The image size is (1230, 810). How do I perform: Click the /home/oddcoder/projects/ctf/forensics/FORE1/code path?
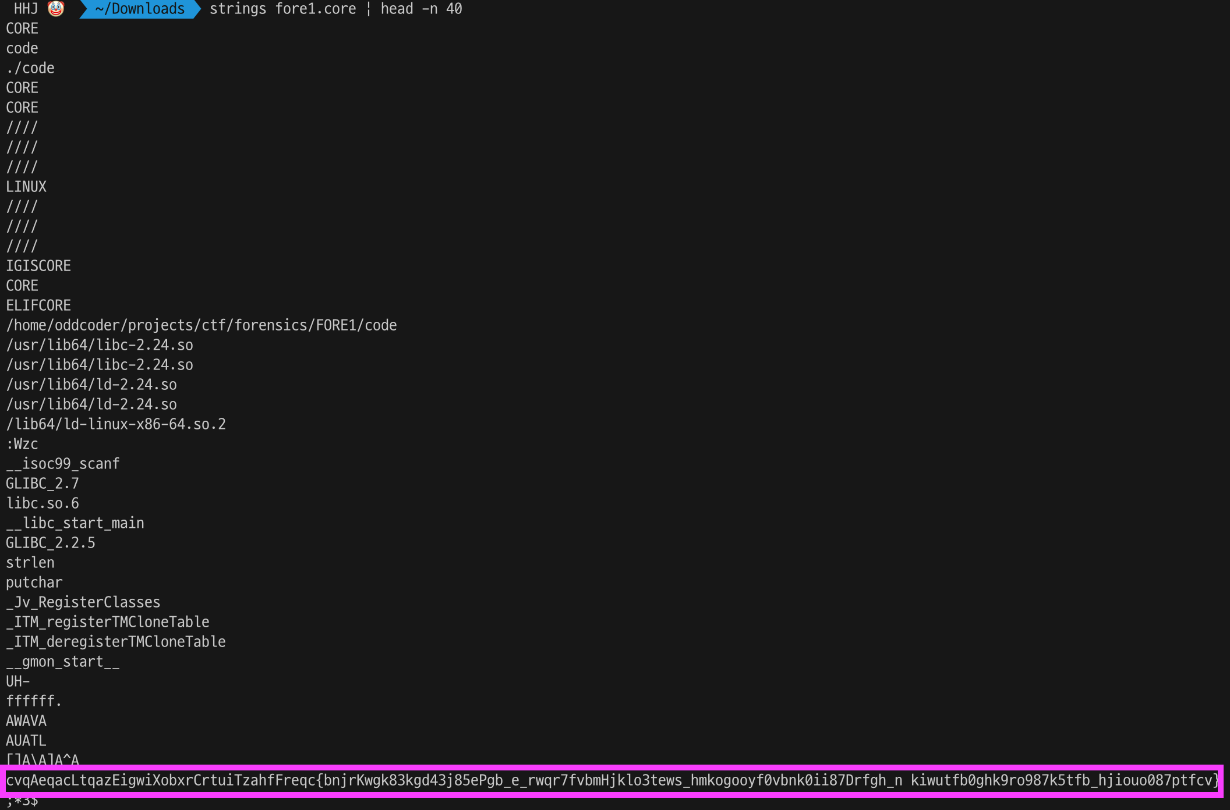(x=201, y=325)
